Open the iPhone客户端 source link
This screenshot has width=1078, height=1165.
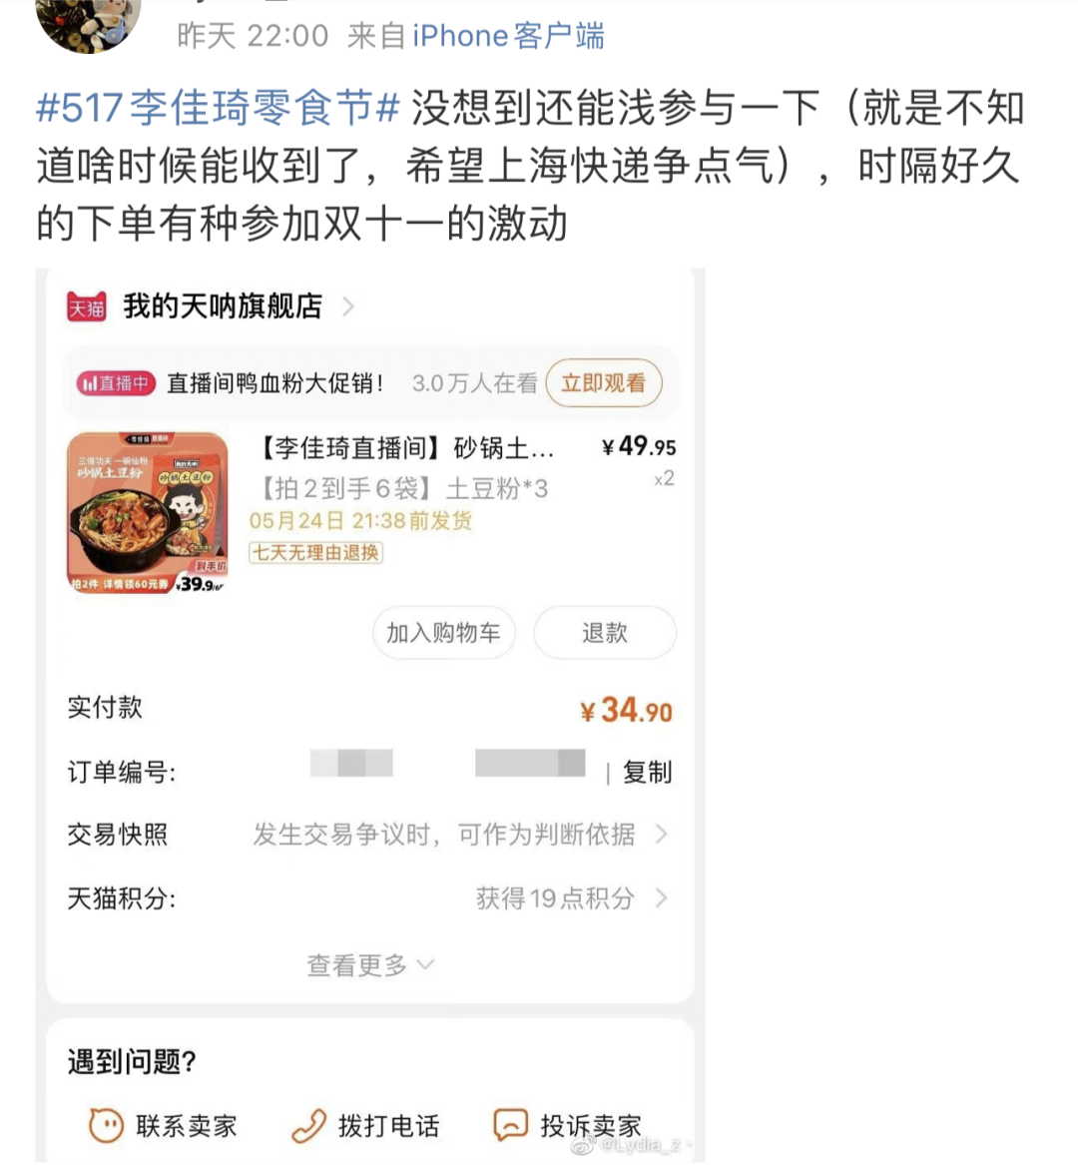point(508,35)
